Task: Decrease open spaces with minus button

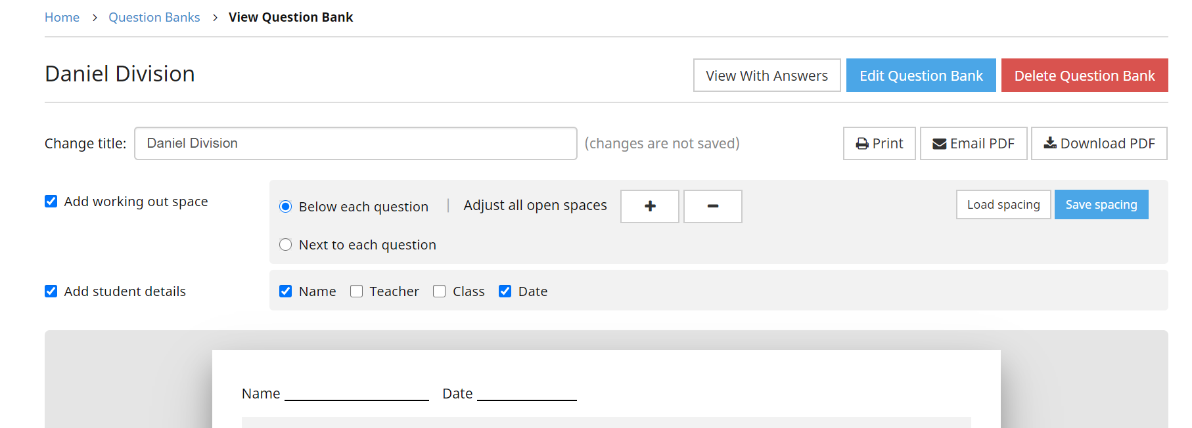Action: [712, 206]
